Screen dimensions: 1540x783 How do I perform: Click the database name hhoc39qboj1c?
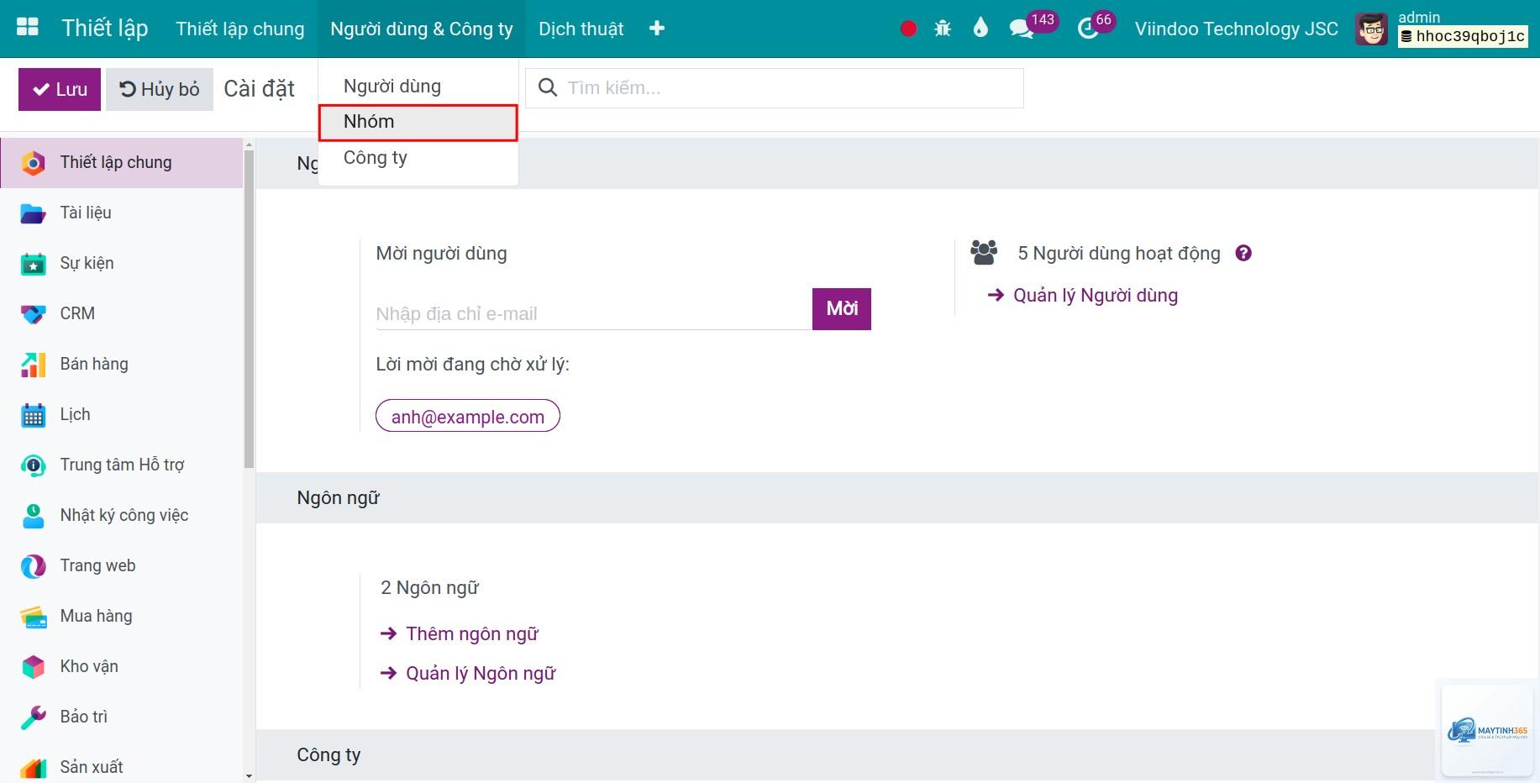(1463, 36)
